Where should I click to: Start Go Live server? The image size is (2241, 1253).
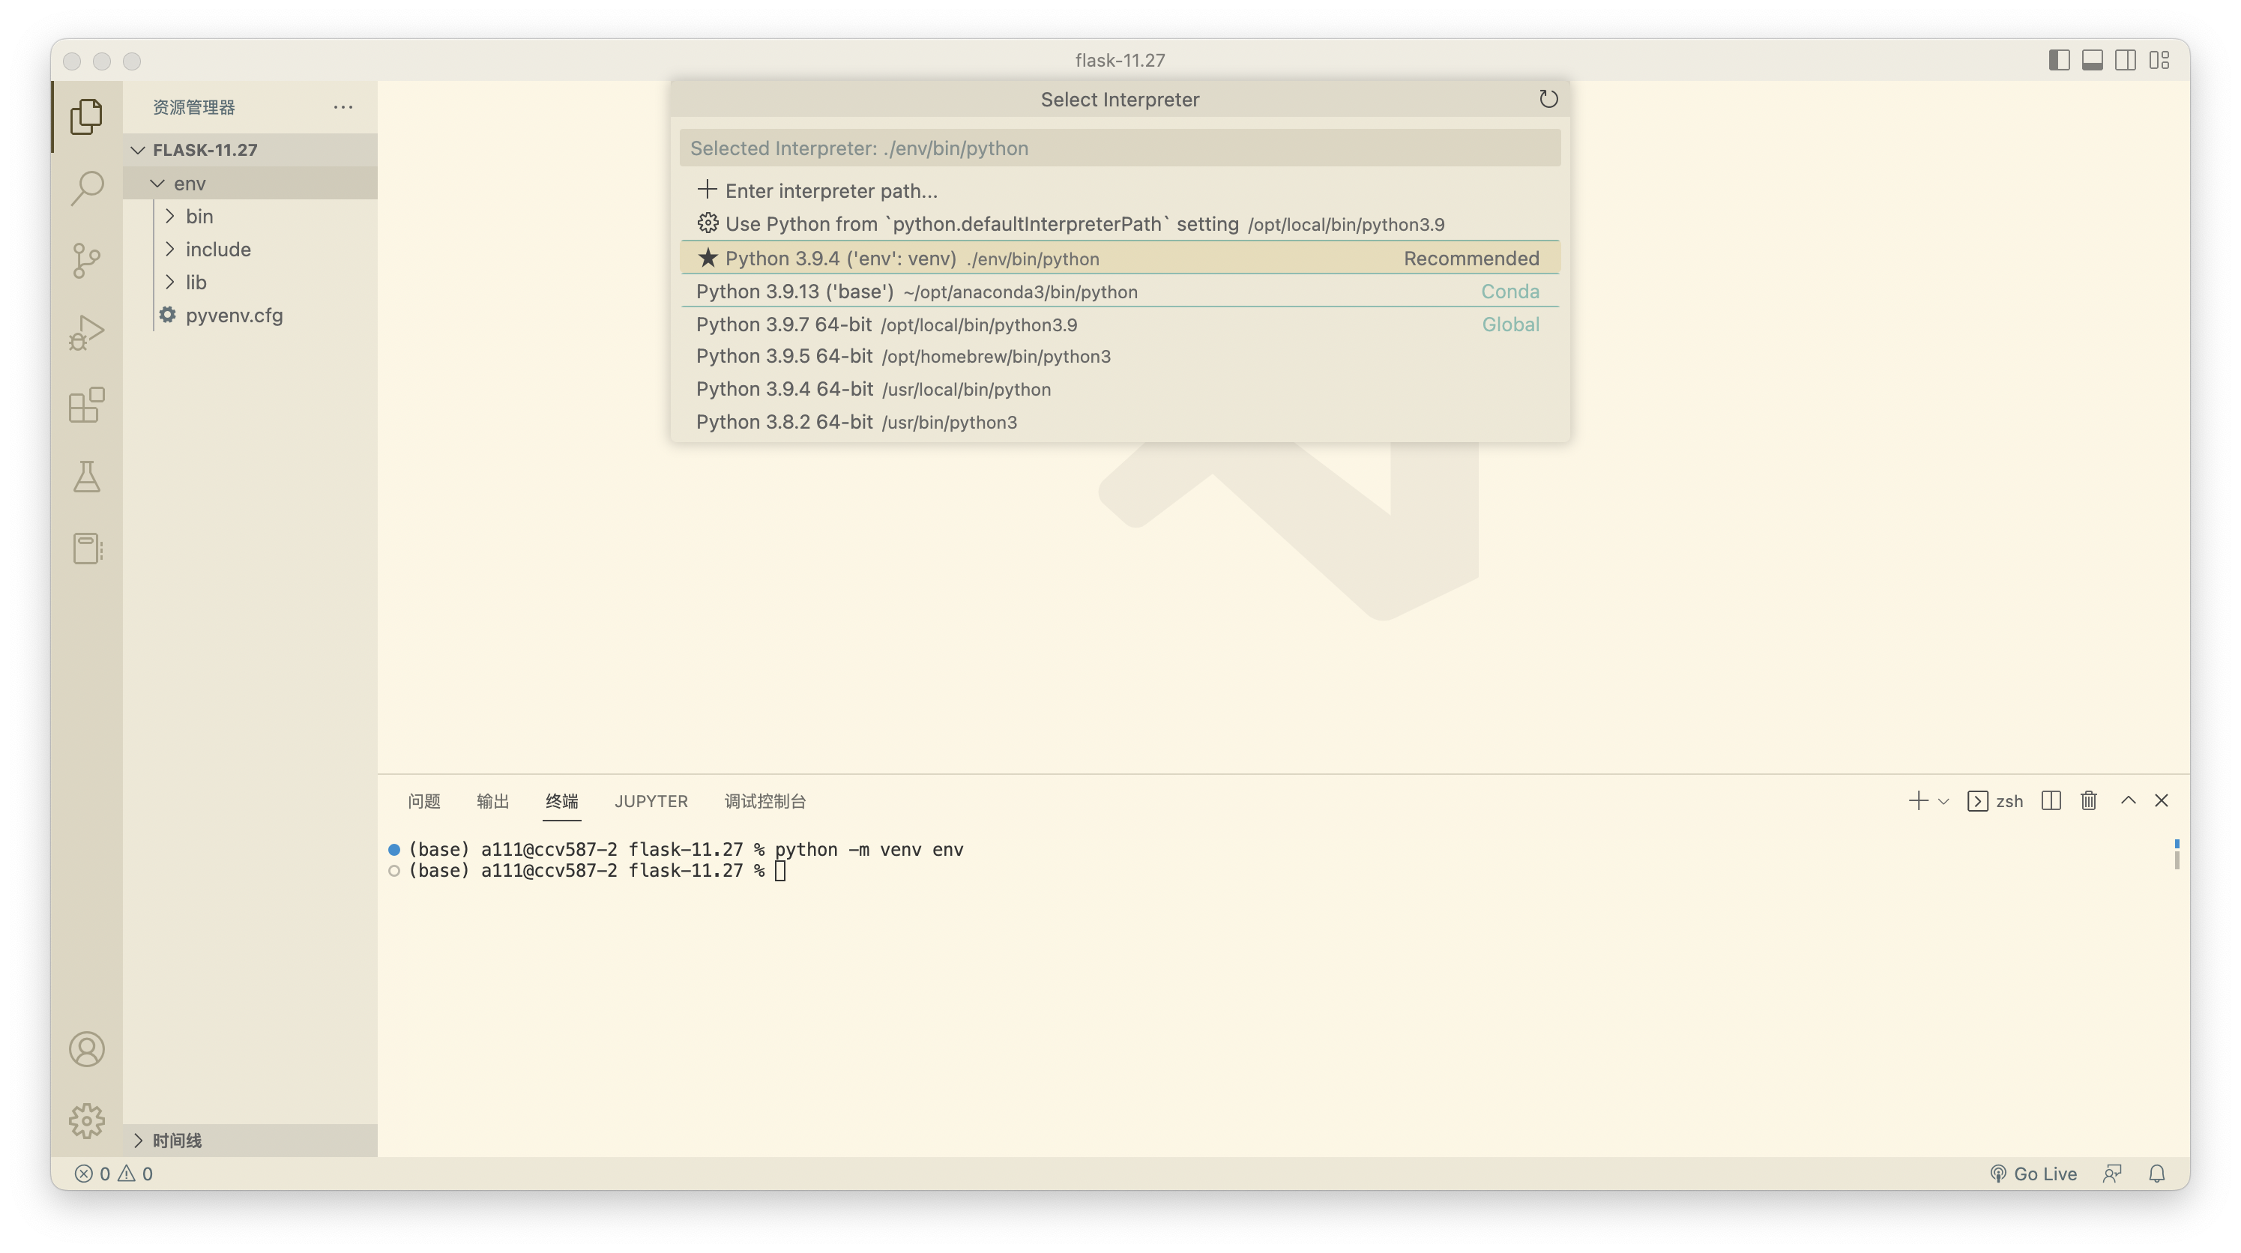coord(2033,1174)
